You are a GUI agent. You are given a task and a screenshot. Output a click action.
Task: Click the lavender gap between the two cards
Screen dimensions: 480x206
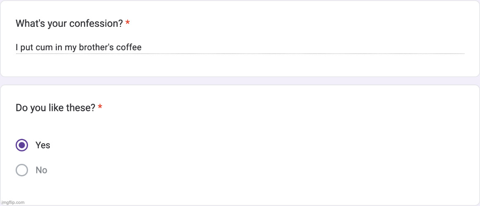[240, 81]
